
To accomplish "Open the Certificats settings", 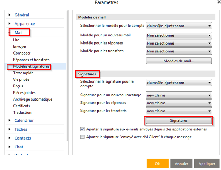I will (22, 106).
